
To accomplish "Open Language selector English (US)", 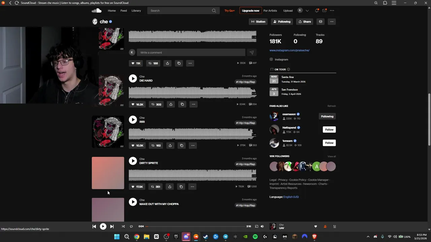I will [x=291, y=197].
